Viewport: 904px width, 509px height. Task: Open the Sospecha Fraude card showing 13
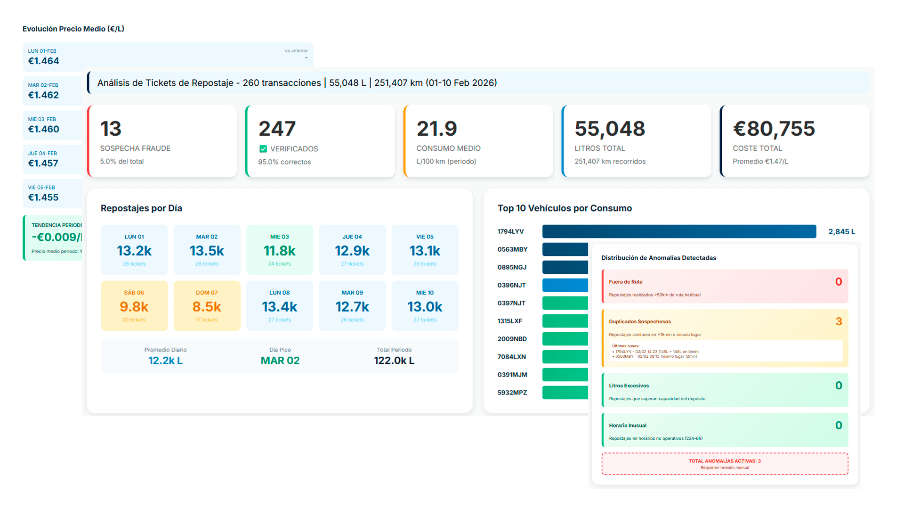pos(162,141)
